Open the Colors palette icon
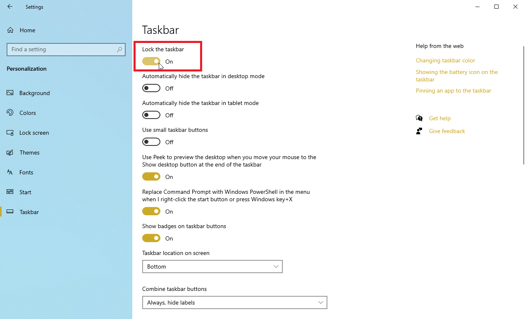Image resolution: width=525 pixels, height=319 pixels. (x=10, y=113)
